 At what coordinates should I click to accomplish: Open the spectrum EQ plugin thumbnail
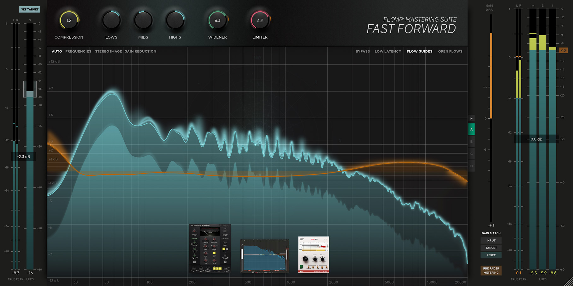pyautogui.click(x=264, y=256)
